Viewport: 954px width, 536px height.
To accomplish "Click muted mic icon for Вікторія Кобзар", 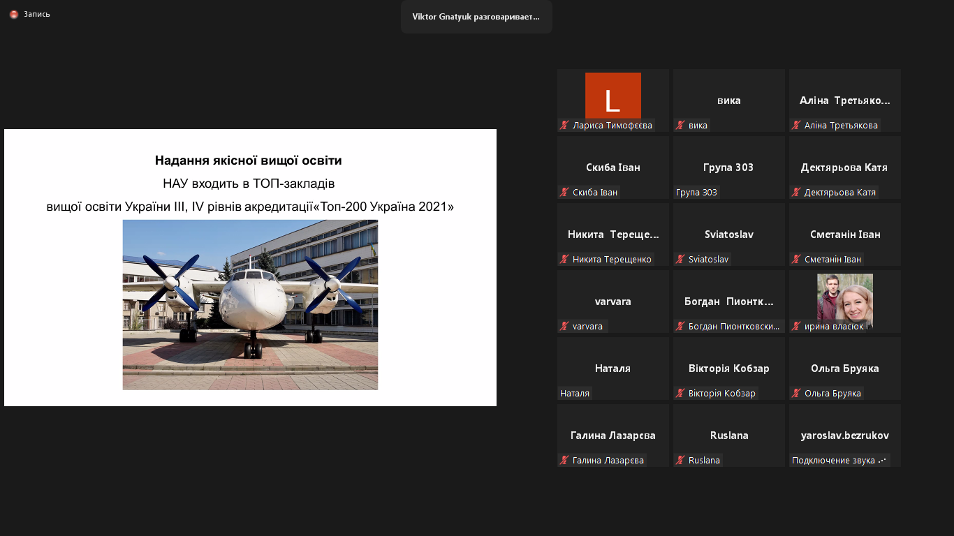I will (680, 394).
